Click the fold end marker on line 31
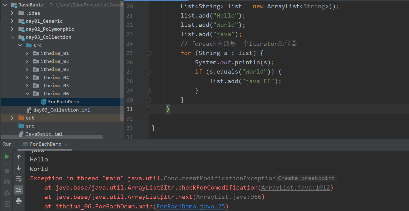 point(149,109)
